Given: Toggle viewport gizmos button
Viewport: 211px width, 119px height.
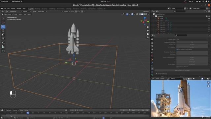Looking at the screenshot, I should [x=127, y=14].
